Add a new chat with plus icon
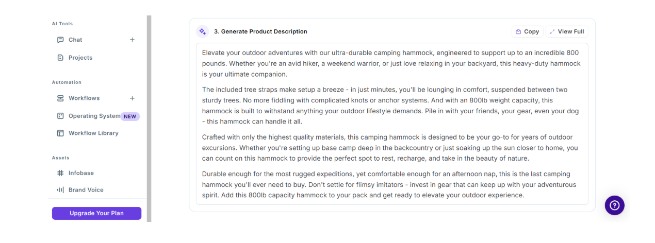The width and height of the screenshot is (655, 243). click(132, 40)
